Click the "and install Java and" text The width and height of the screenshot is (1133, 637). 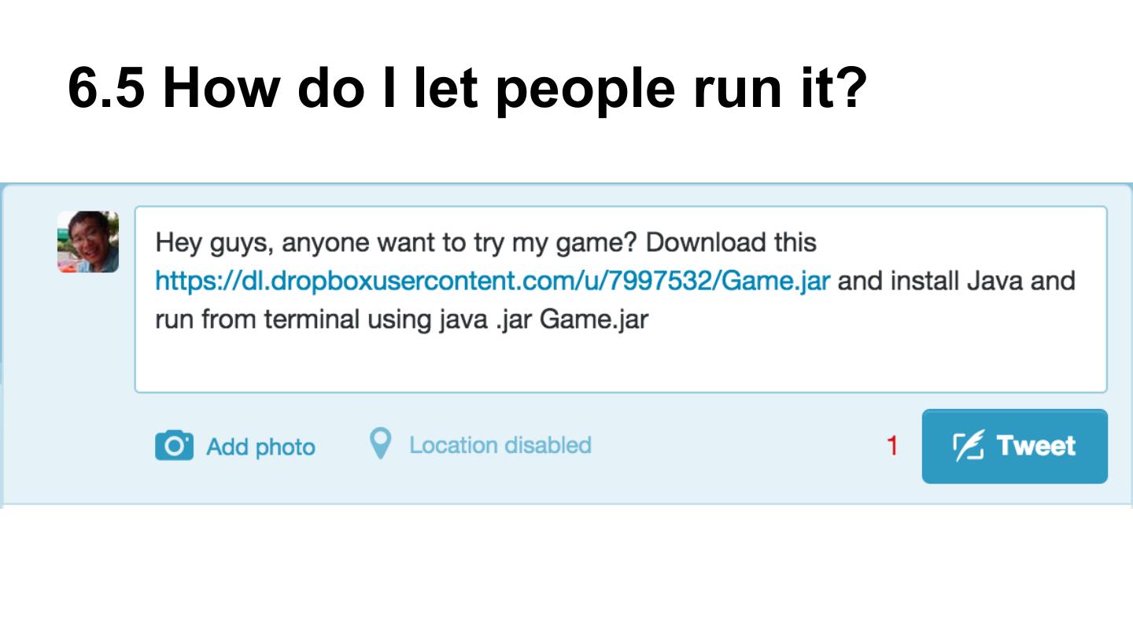pos(956,281)
